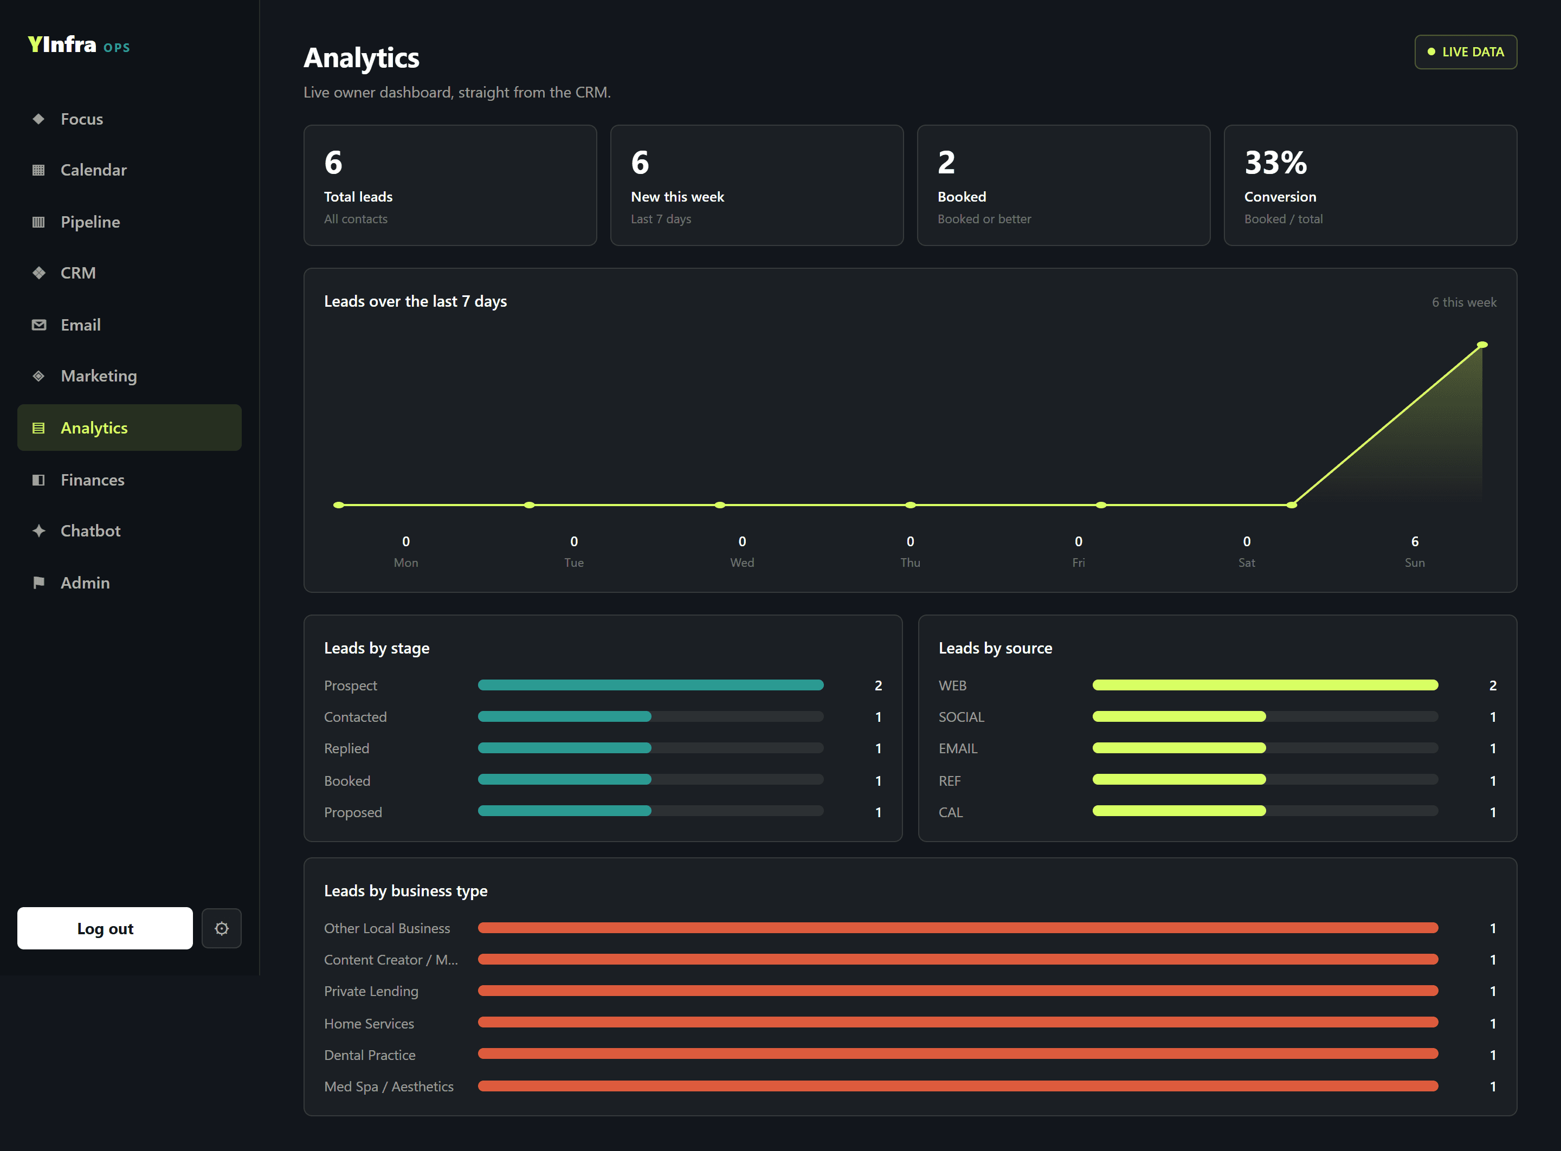This screenshot has height=1151, width=1561.
Task: Click the Marketing icon in sidebar
Action: click(39, 376)
